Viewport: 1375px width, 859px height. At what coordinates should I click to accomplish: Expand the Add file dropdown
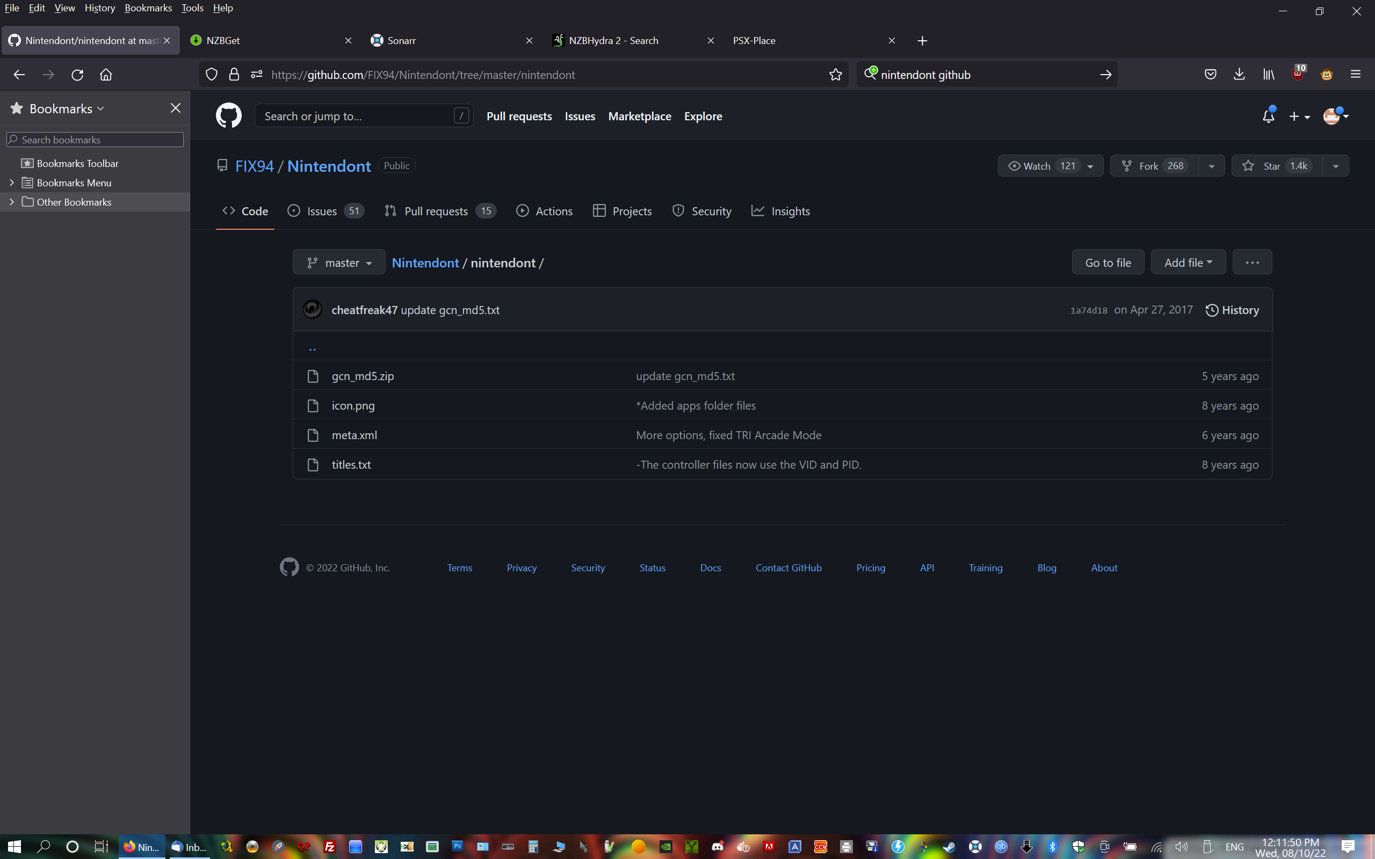(x=1188, y=263)
